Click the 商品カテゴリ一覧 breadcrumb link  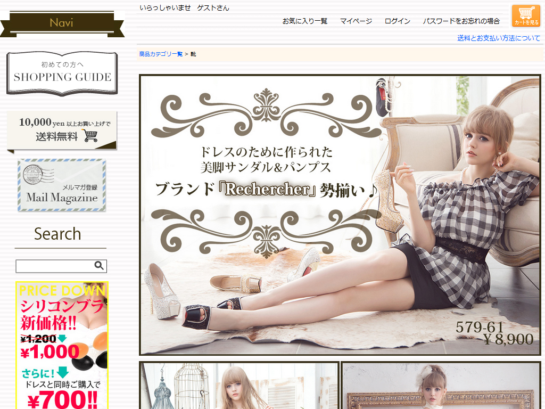coord(161,54)
